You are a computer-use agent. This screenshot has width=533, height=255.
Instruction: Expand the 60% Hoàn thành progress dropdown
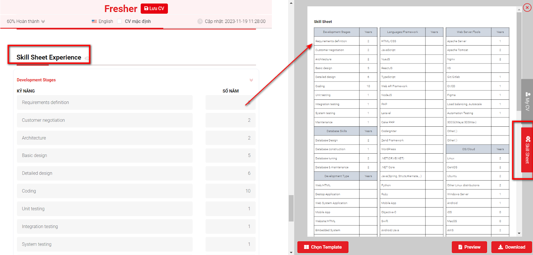[x=26, y=21]
